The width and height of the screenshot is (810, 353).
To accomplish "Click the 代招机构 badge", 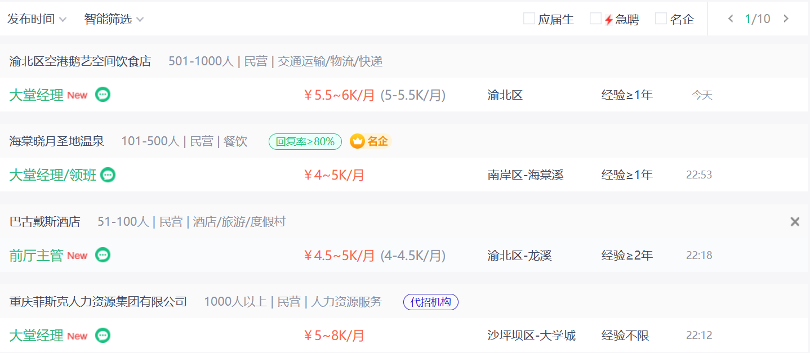I will pos(431,302).
